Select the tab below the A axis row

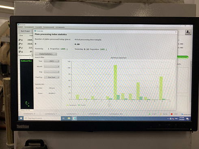[24, 55]
